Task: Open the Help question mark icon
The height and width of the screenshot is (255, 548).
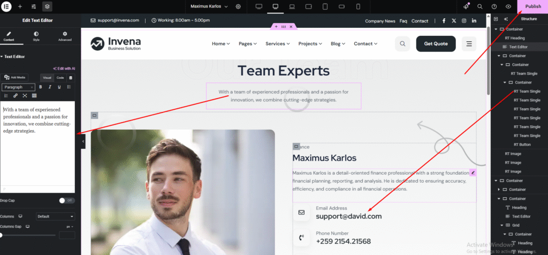Action: (494, 6)
